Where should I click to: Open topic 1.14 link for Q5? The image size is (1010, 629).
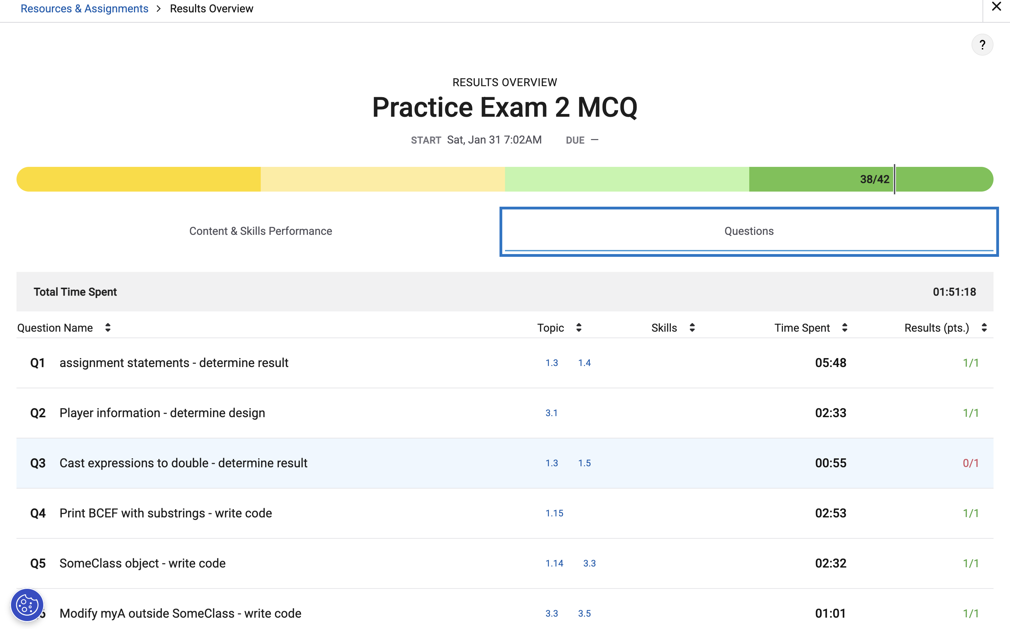554,563
